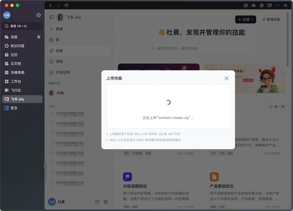Open the robot assistant icon in top bar
The width and height of the screenshot is (293, 211).
(254, 5)
